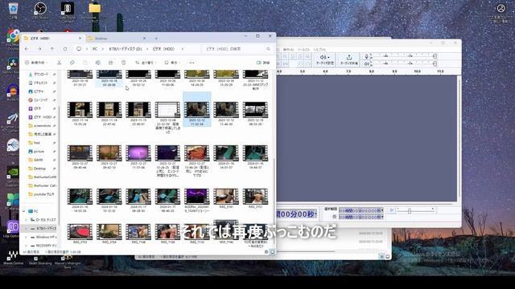This screenshot has height=289, width=515.
Task: Select the purple 2023-12-27 video thumbnail
Action: point(138,153)
